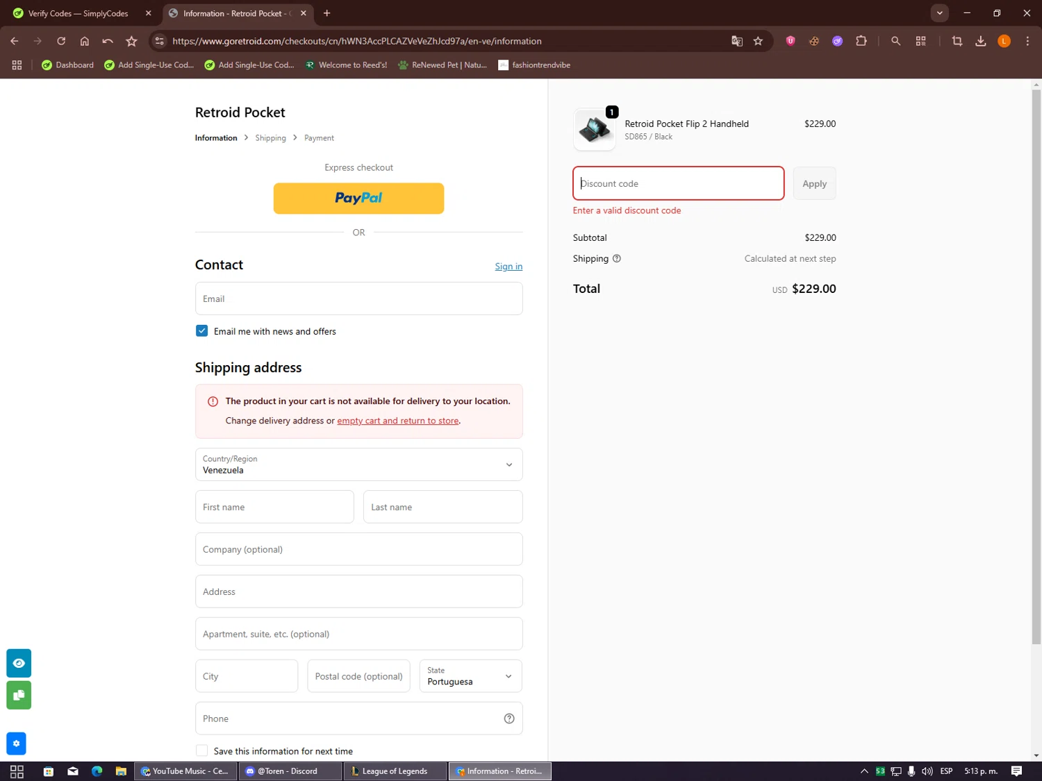Uncheck Email me with news and offers
Image resolution: width=1042 pixels, height=781 pixels.
[x=202, y=330]
